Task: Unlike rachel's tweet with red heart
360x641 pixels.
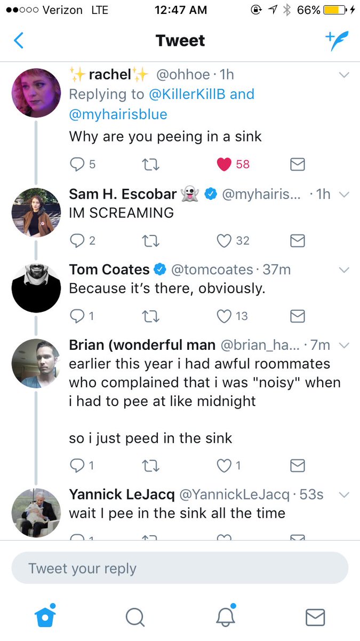Action: coord(225,165)
